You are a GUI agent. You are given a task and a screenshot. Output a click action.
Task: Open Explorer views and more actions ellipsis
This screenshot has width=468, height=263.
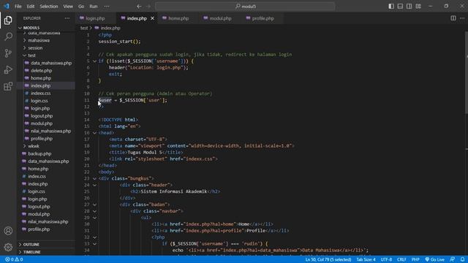click(67, 18)
